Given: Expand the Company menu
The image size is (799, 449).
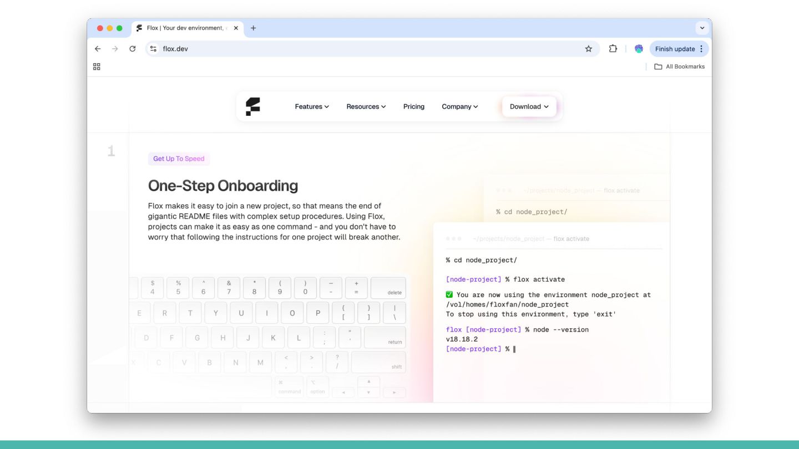Looking at the screenshot, I should tap(460, 106).
